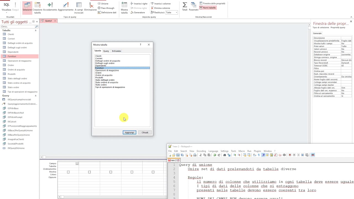
Task: Toggle second Mostra checkbox in query grid
Action: point(89,172)
